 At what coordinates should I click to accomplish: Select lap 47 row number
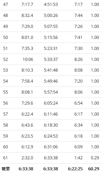click(x=5, y=5)
